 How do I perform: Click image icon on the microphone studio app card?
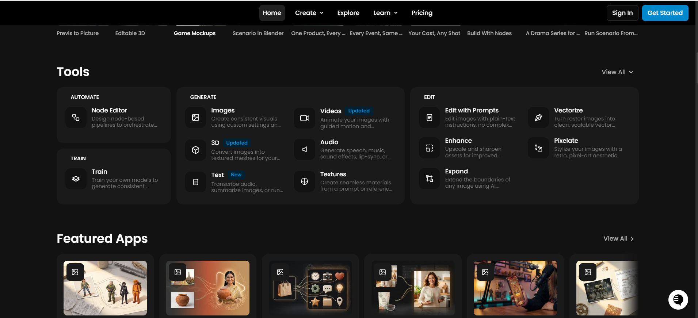tap(485, 272)
